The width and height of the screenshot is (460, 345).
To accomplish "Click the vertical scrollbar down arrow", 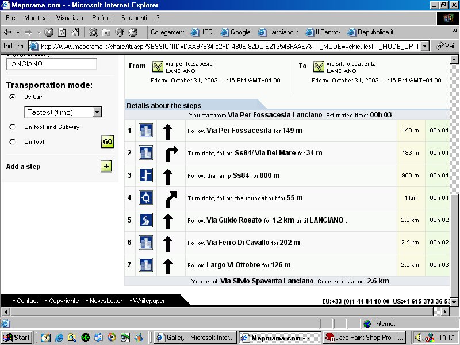I will [454, 301].
